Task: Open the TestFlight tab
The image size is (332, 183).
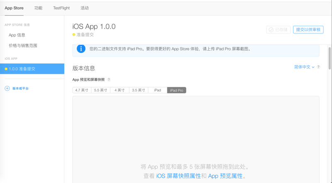Action: click(61, 8)
